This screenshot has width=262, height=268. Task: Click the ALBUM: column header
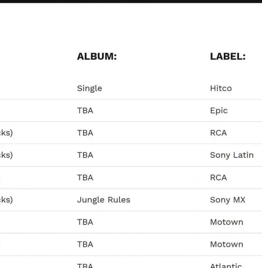(96, 56)
